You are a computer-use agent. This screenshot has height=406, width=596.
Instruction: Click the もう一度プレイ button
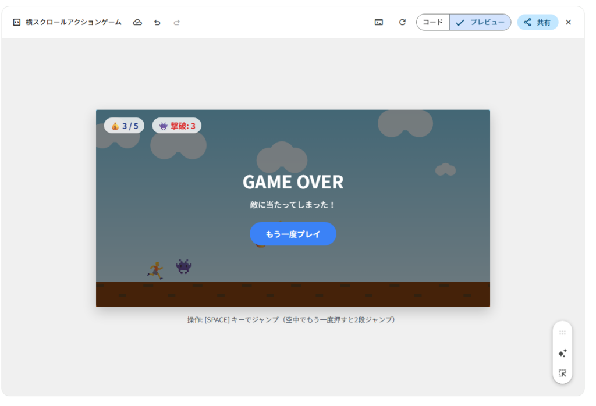tap(293, 234)
